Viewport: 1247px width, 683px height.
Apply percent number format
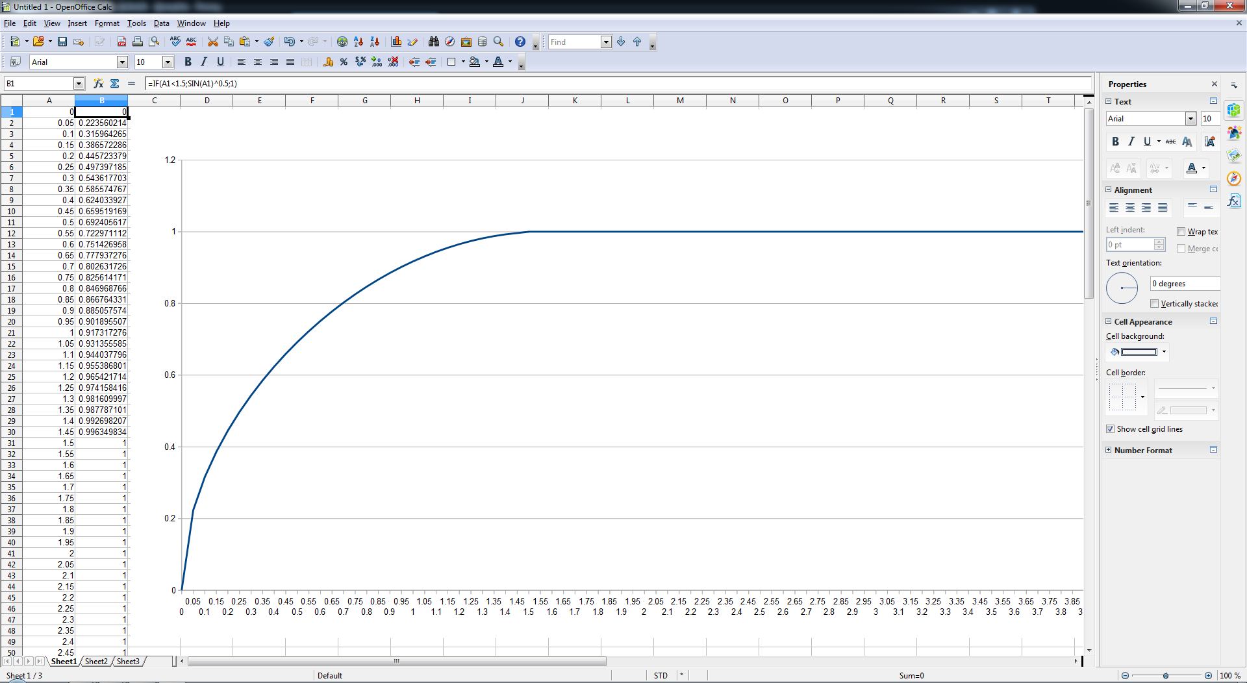pyautogui.click(x=344, y=62)
